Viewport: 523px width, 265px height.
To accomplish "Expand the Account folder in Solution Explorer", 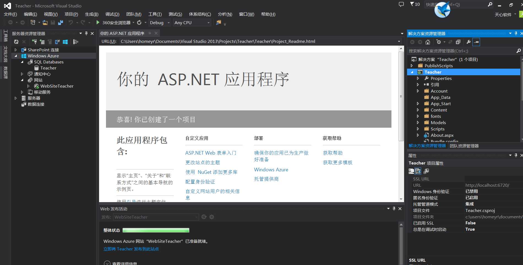I will pyautogui.click(x=418, y=91).
